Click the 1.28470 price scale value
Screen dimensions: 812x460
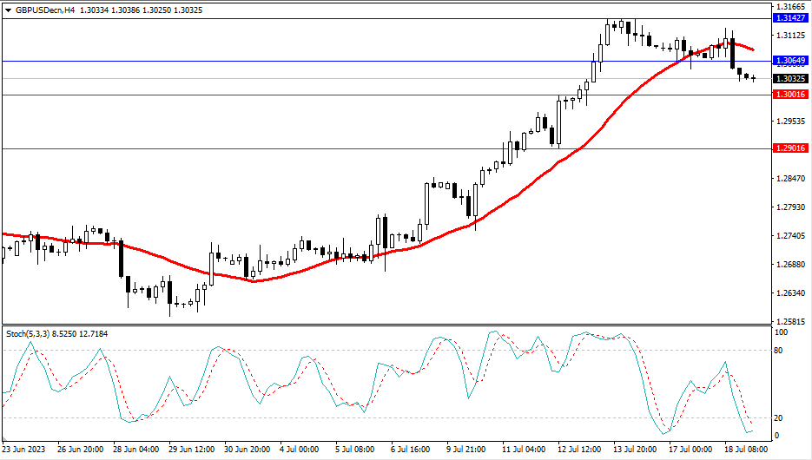click(789, 178)
